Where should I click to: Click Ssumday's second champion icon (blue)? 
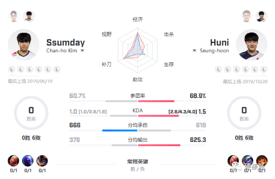tap(28, 160)
